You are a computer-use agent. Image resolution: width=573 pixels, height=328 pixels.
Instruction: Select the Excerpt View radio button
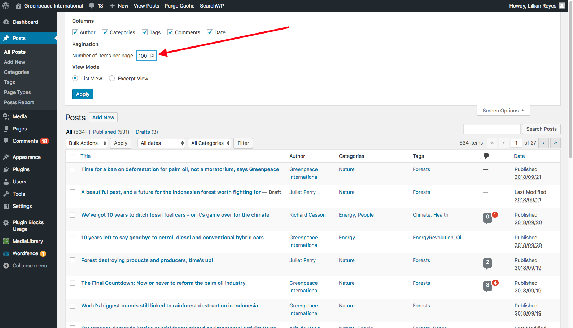112,78
